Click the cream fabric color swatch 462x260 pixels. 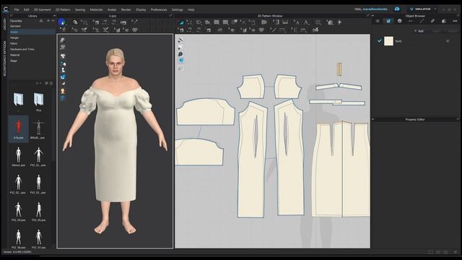tap(388, 41)
